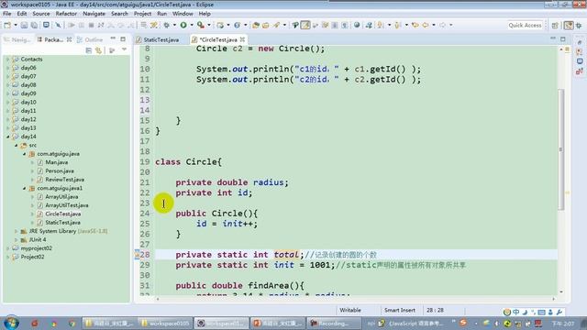Maximize the editor area

[562, 38]
